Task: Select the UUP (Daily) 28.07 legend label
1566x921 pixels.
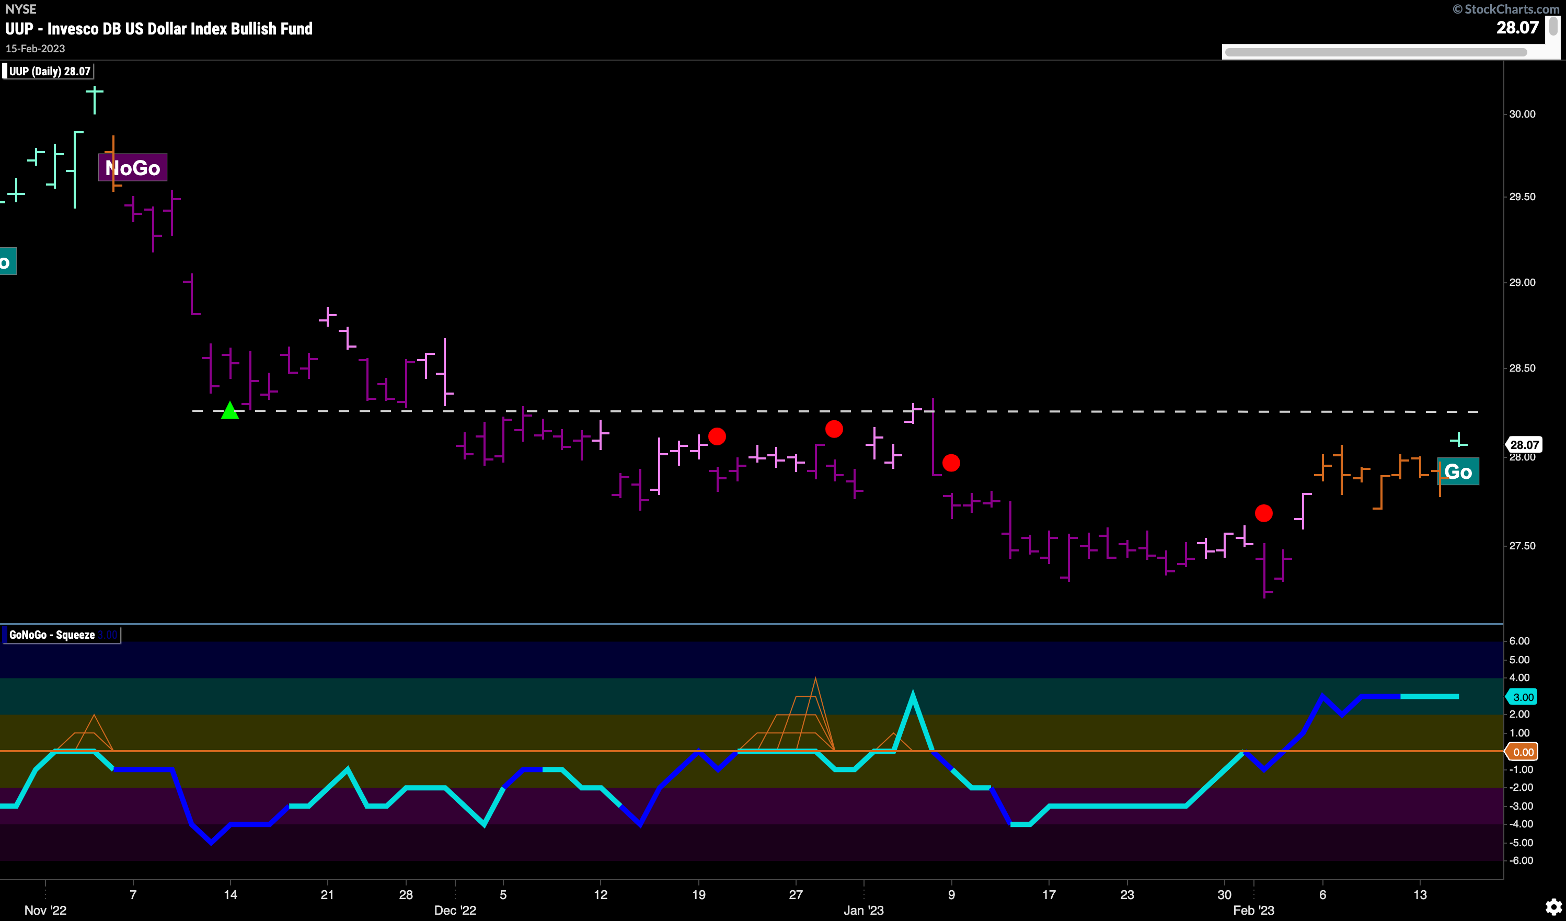Action: tap(48, 71)
